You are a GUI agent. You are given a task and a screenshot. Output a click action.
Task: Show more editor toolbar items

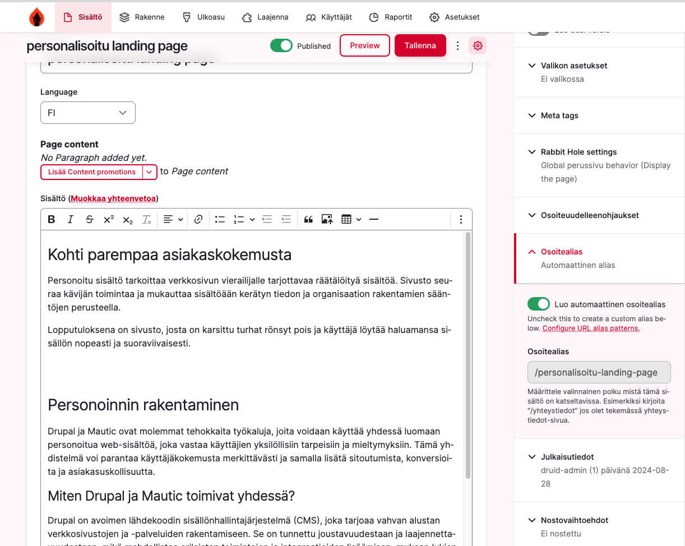pos(461,219)
